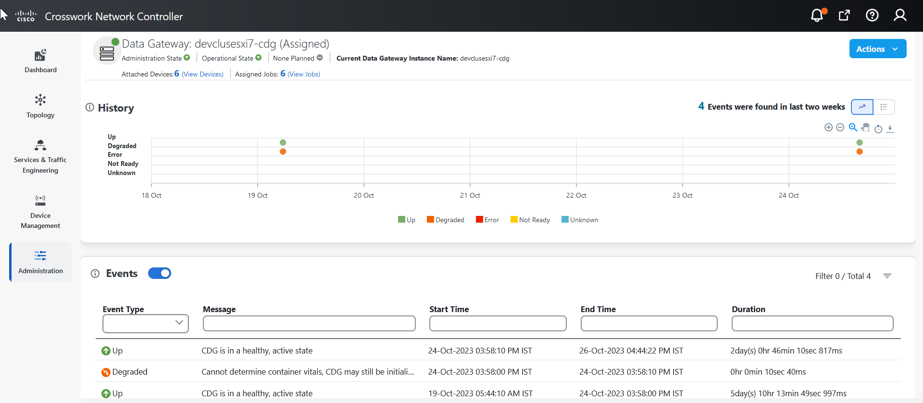This screenshot has height=403, width=923.
Task: Click the Message filter field
Action: [309, 324]
